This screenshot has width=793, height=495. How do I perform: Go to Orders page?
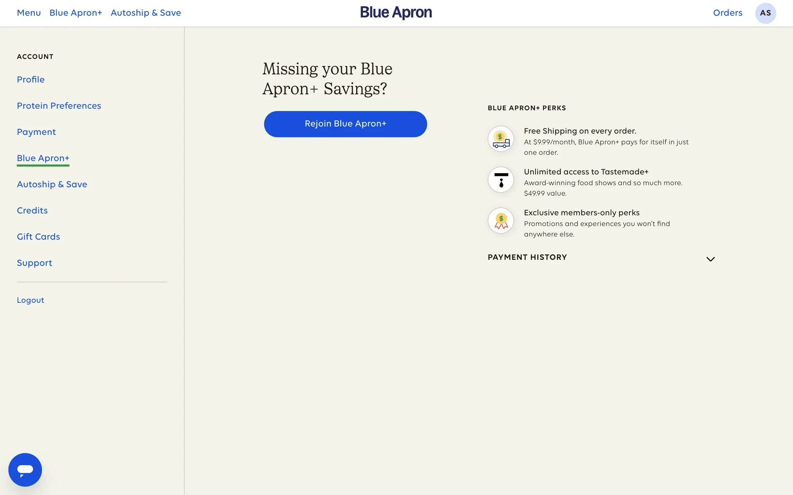coord(728,13)
